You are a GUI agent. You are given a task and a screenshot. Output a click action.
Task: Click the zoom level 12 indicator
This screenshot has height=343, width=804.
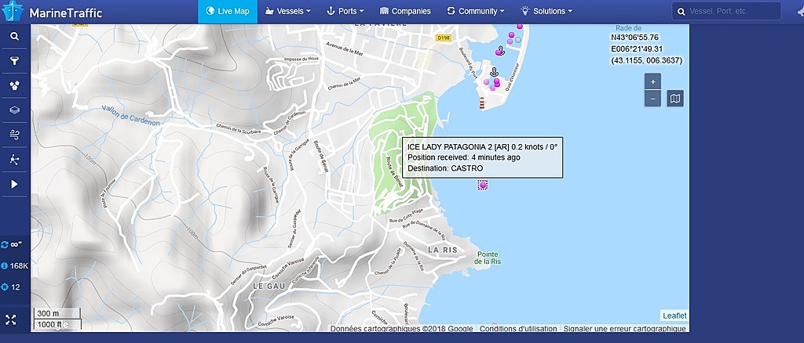(x=11, y=287)
